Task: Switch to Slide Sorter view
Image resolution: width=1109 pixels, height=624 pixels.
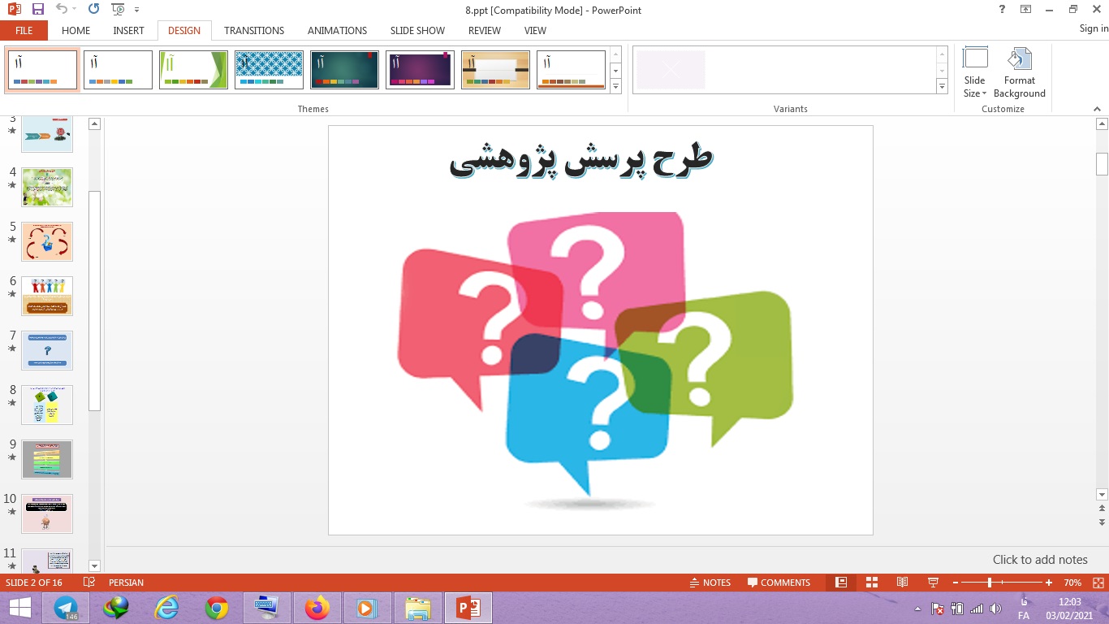Action: (872, 582)
